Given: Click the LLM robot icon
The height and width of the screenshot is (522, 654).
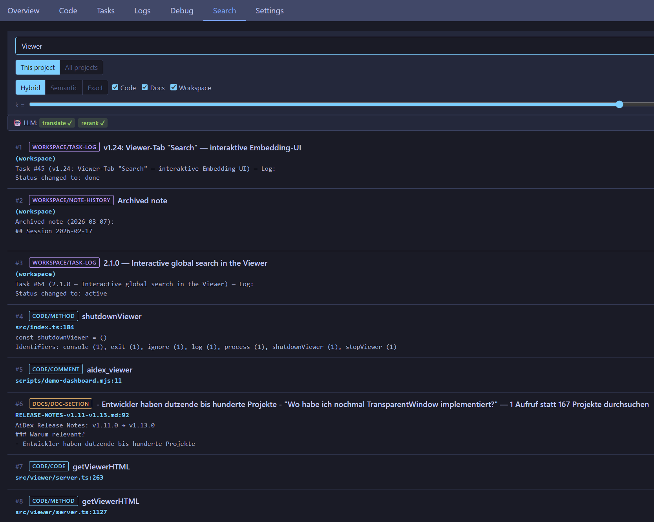Looking at the screenshot, I should [x=17, y=123].
